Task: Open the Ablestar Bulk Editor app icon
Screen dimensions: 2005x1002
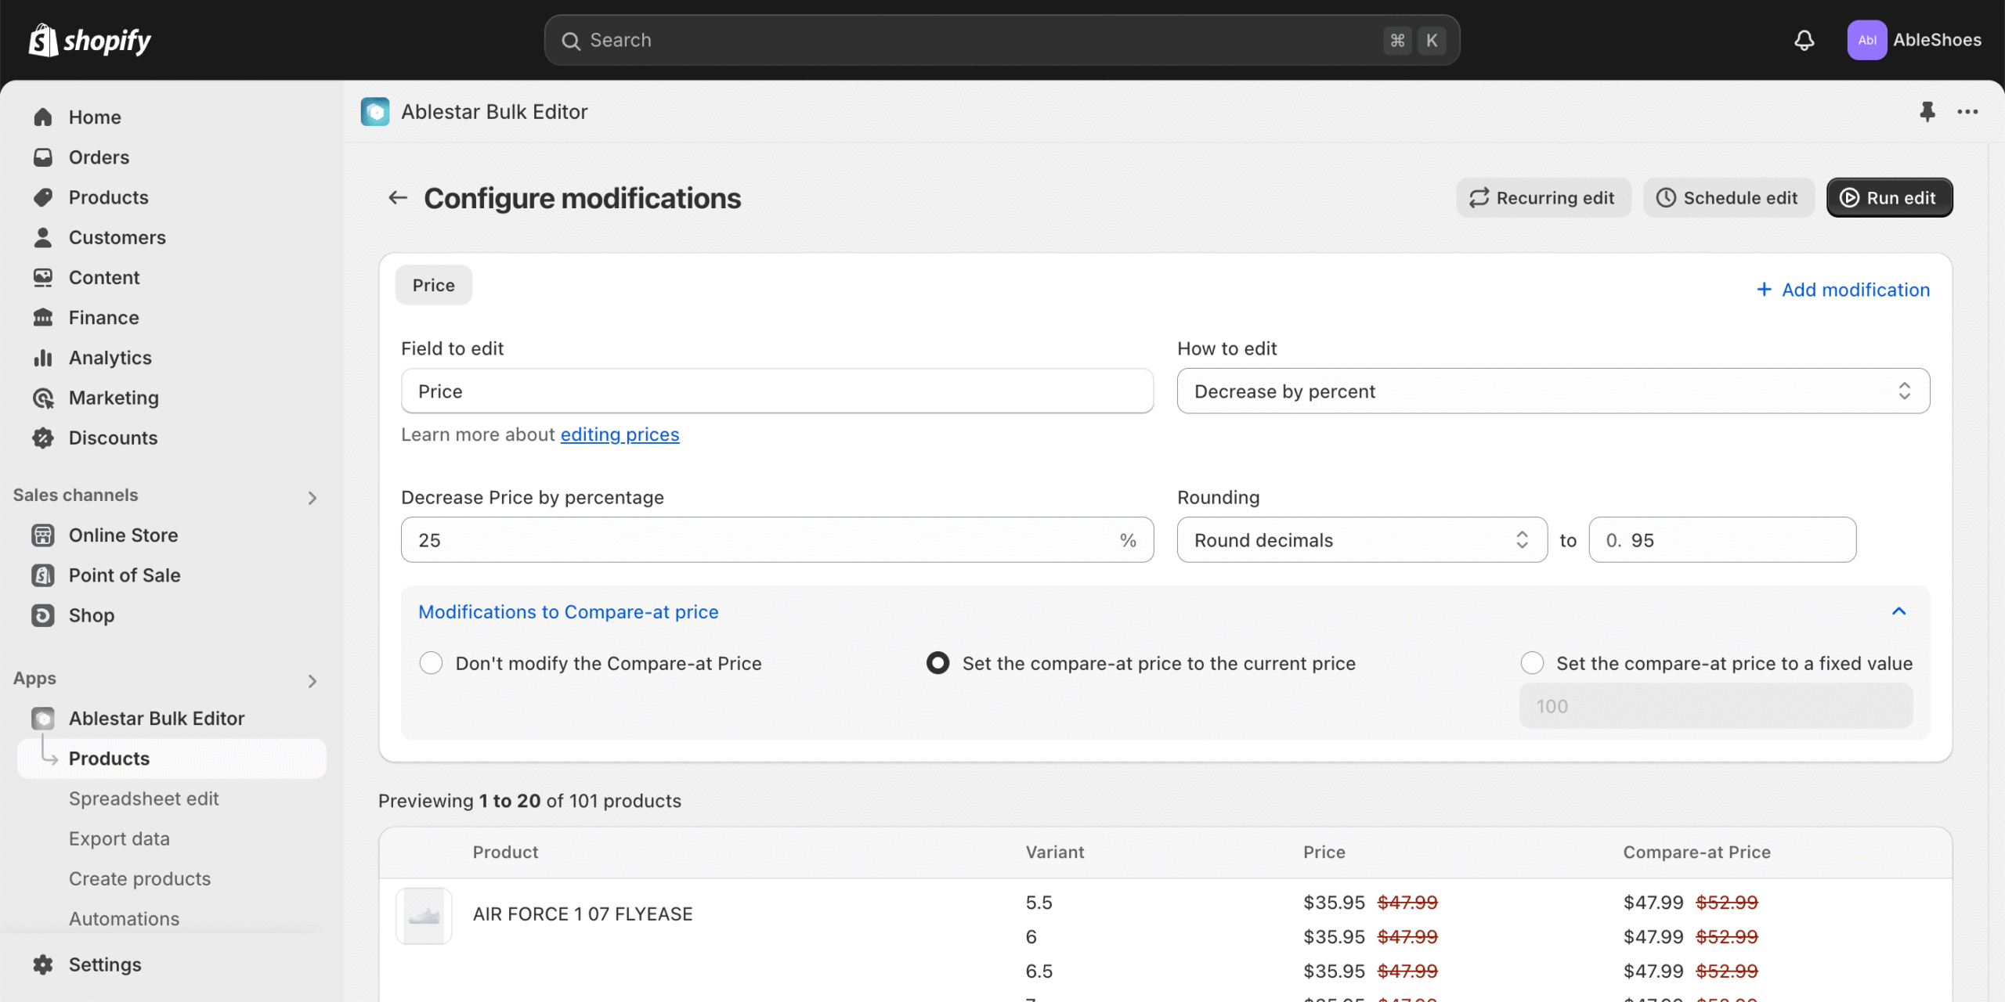Action: [375, 111]
